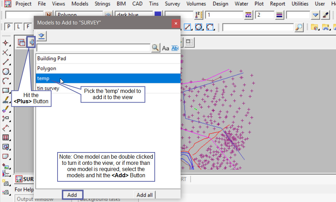Screen dimensions: 336x202
Task: Click the Plus button to add models
Action: coord(31,42)
